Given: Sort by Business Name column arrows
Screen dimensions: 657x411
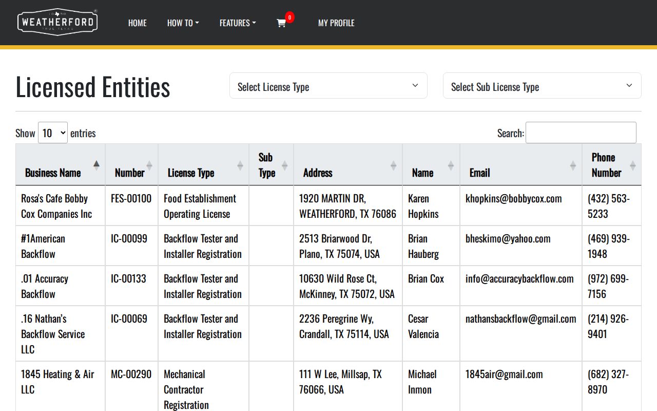Looking at the screenshot, I should pyautogui.click(x=96, y=165).
